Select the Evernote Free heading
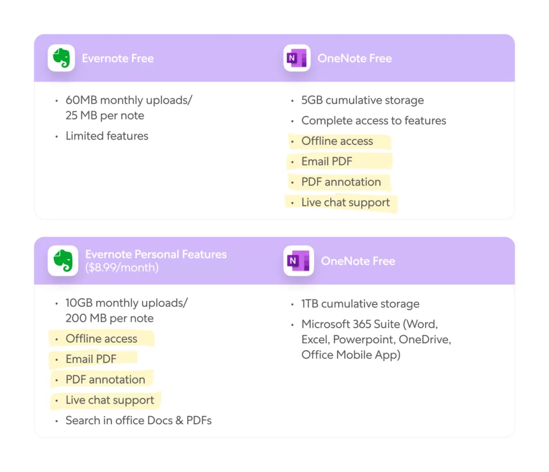The height and width of the screenshot is (472, 549). (117, 58)
